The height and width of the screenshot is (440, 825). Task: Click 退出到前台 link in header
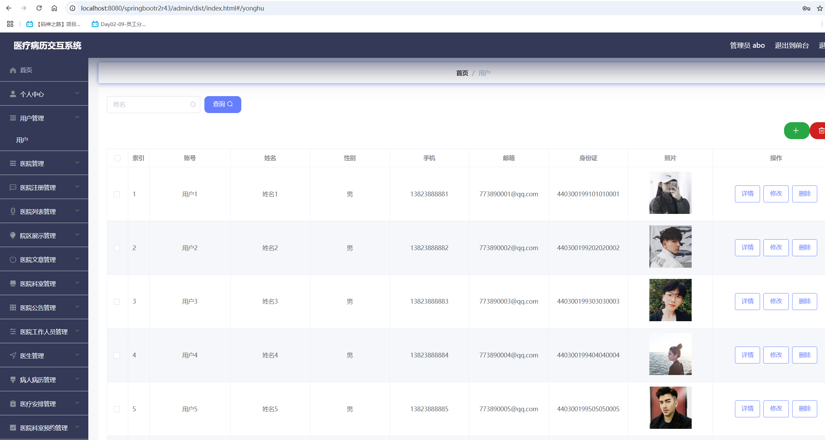tap(791, 45)
